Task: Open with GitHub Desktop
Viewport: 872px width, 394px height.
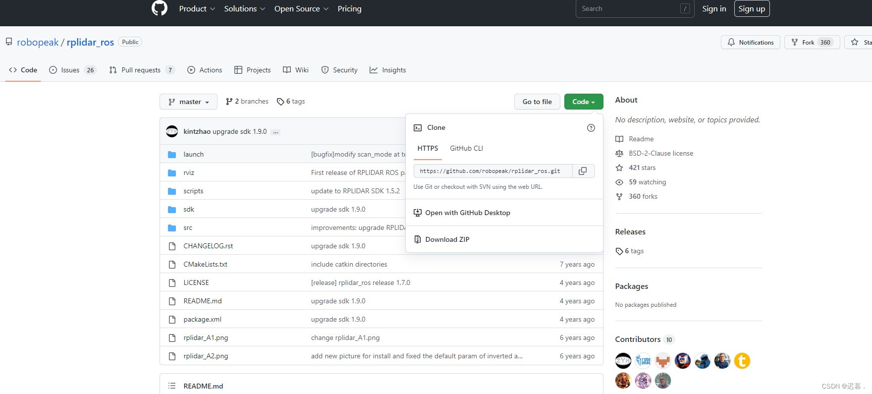Action: pos(467,213)
